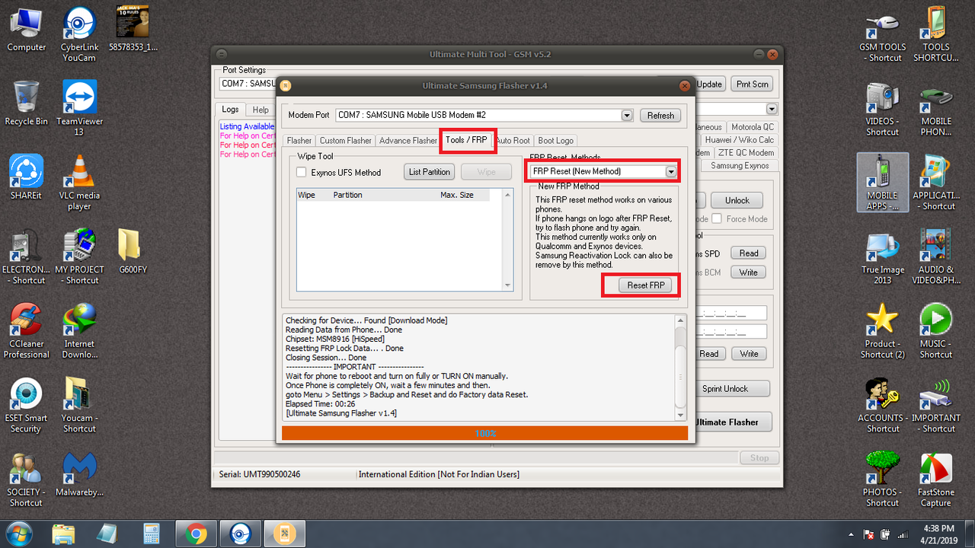Expand the Modem Port dropdown
The width and height of the screenshot is (975, 548).
click(627, 115)
